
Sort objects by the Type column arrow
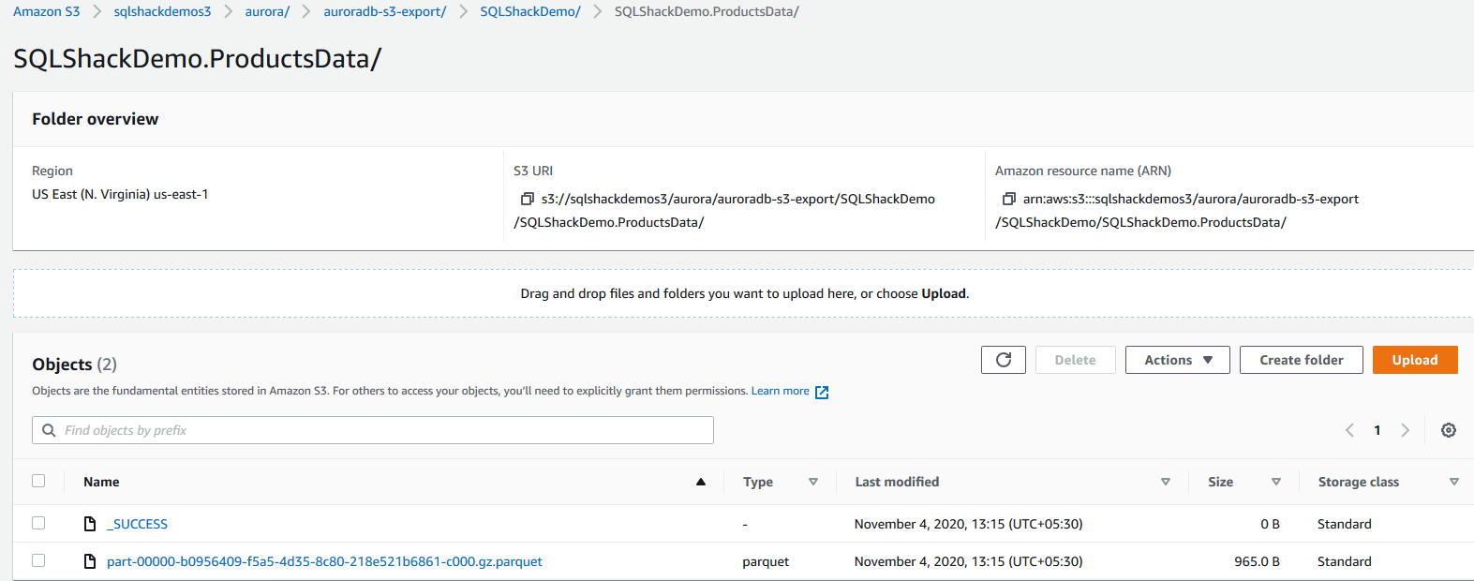(x=812, y=482)
